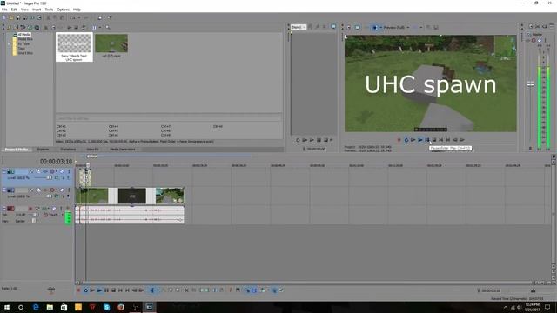557x313 pixels.
Task: Click Save Snapshot to File in preview toolbar
Action: (x=436, y=27)
